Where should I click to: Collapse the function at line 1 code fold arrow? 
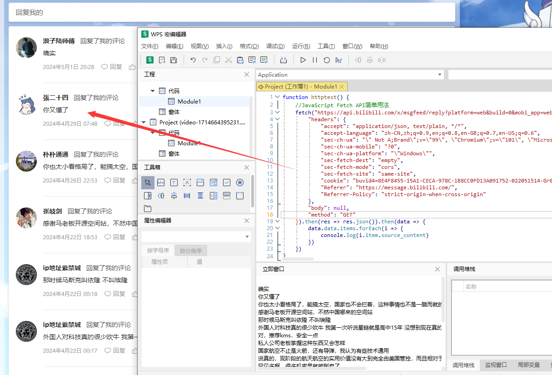pos(277,97)
